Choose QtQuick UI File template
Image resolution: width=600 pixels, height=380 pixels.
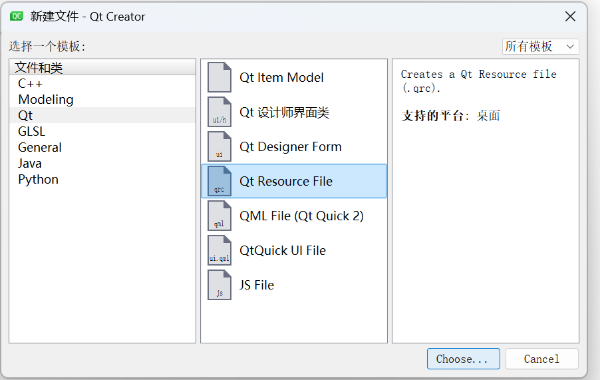[294, 250]
